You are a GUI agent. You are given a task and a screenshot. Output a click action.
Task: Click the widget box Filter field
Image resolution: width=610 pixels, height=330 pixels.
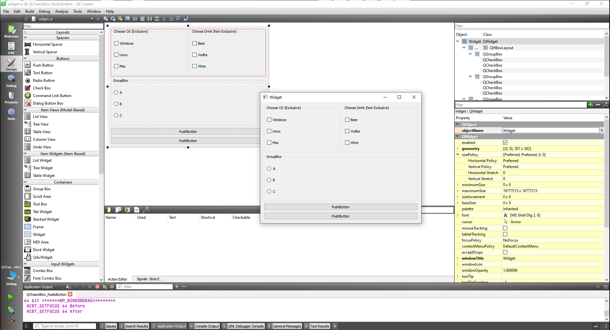coord(63,26)
